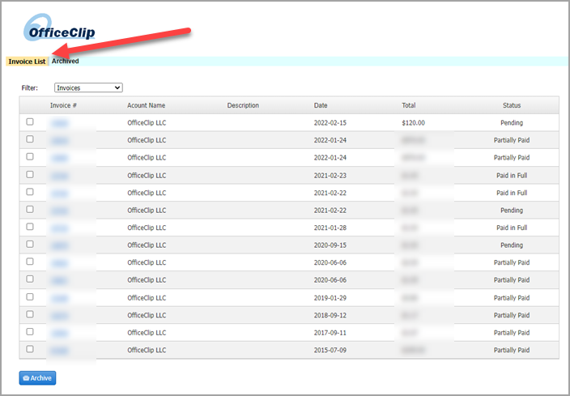Check the box for the 2015-07-09 invoice
This screenshot has width=570, height=396.
coord(30,349)
